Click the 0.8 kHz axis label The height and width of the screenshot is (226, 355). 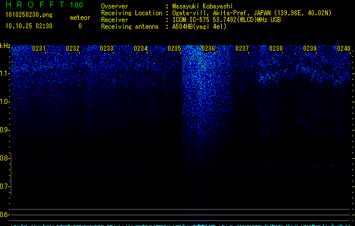click(x=5, y=158)
